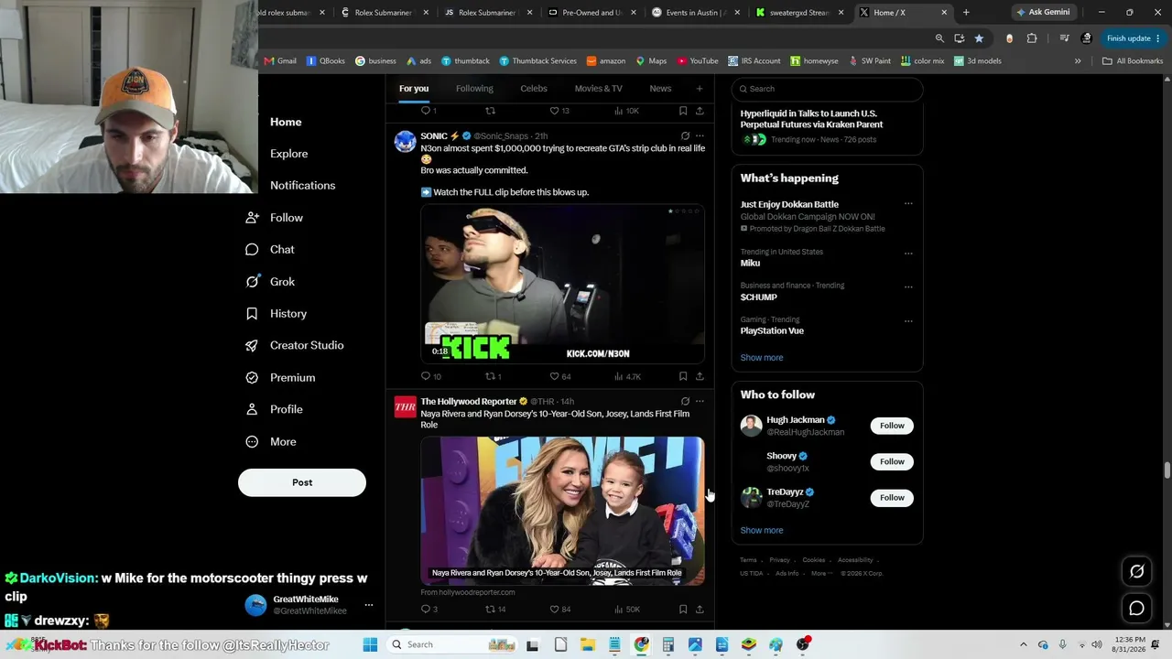The width and height of the screenshot is (1172, 659).
Task: Bookmark this page with Chrome star
Action: (x=979, y=38)
